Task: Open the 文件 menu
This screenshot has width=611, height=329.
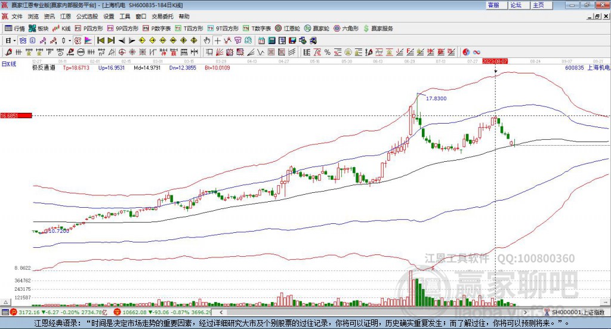Action: (x=17, y=16)
